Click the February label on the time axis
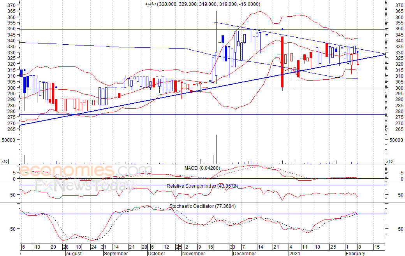The height and width of the screenshot is (256, 405). tap(355, 254)
